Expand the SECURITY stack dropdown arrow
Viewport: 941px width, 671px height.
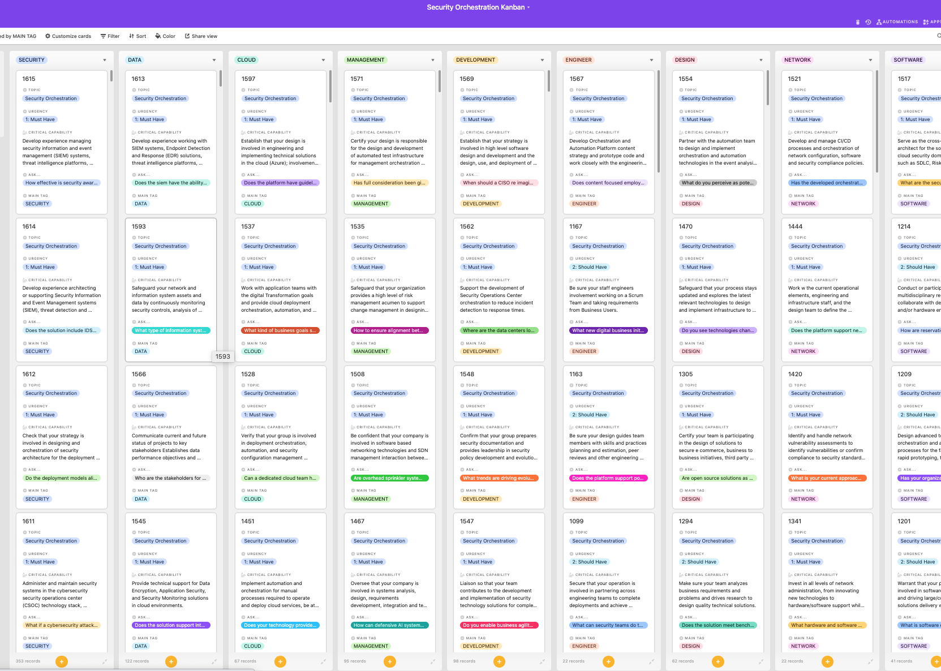(x=105, y=60)
